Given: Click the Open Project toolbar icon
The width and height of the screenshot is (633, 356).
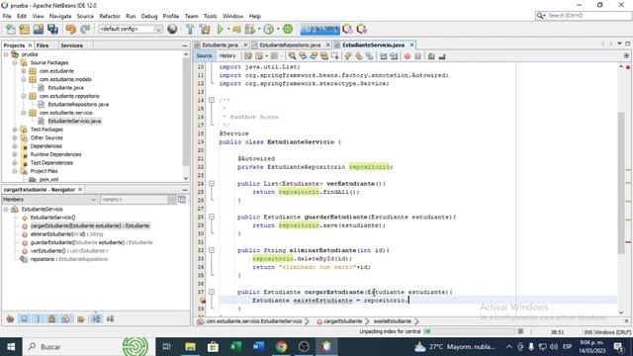Looking at the screenshot, I should pyautogui.click(x=39, y=29).
